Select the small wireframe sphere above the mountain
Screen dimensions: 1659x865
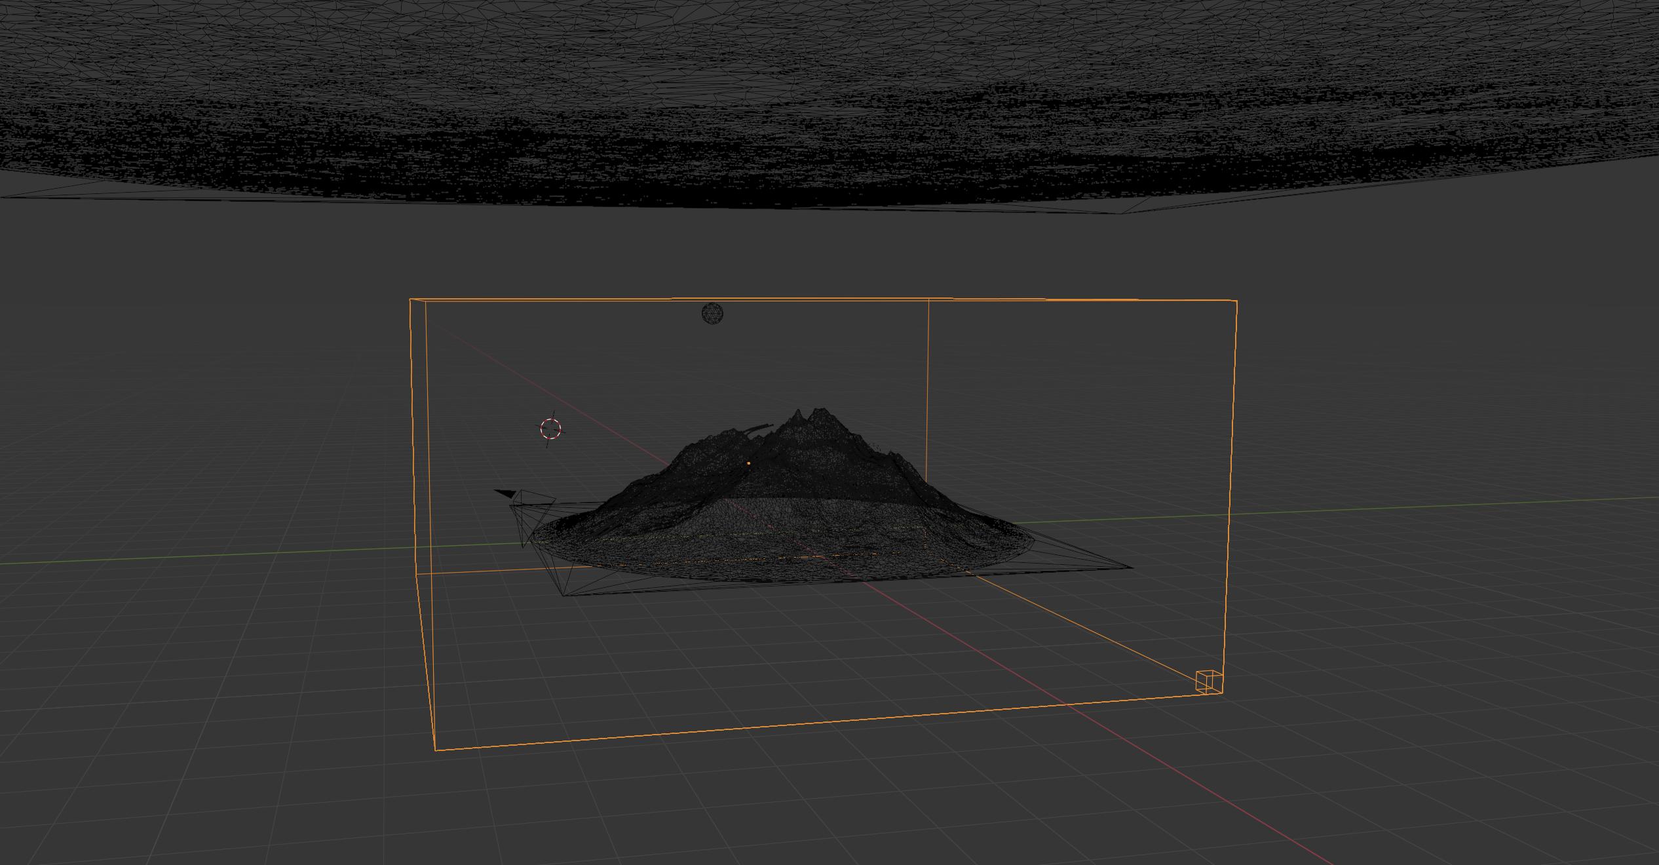point(712,313)
